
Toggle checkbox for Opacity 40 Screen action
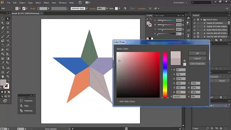click(x=195, y=26)
